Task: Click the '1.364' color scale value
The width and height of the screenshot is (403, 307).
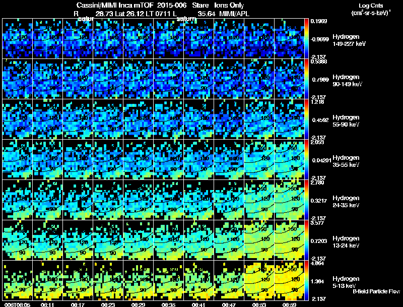Action: (317, 282)
